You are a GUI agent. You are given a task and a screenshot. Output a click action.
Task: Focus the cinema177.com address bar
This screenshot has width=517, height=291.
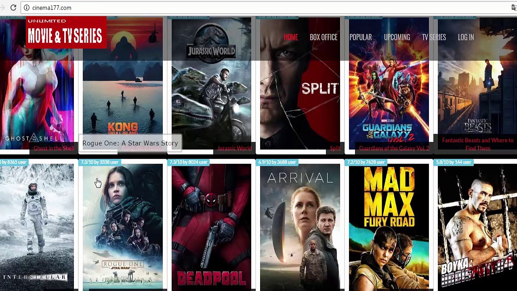point(267,8)
